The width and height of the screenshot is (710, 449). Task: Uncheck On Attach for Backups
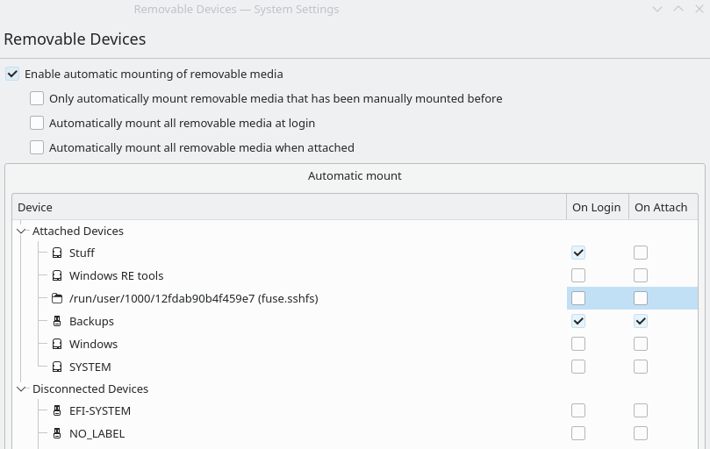[x=641, y=321]
